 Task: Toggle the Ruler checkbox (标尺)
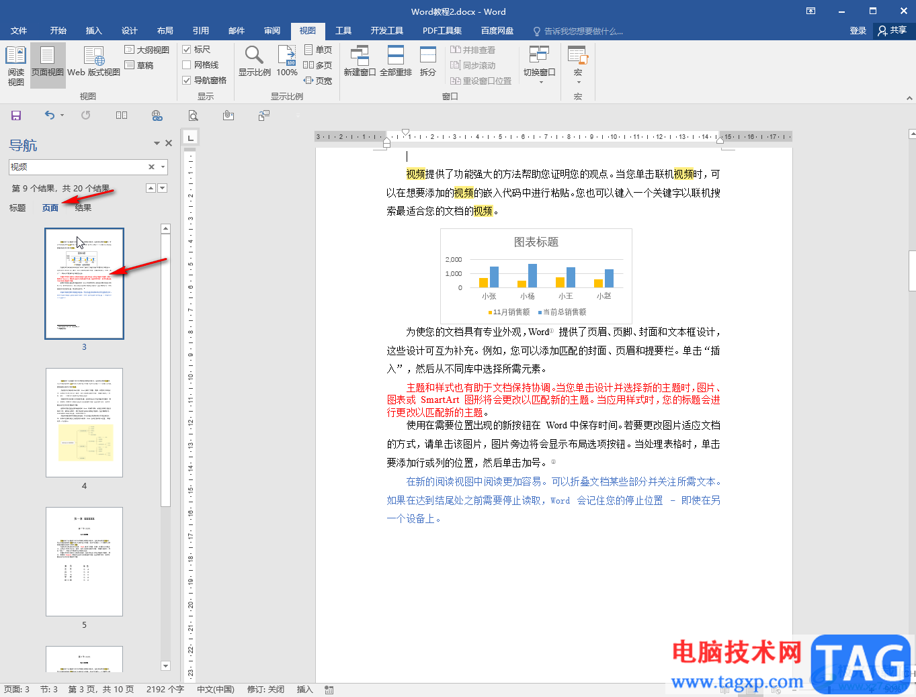(x=196, y=50)
